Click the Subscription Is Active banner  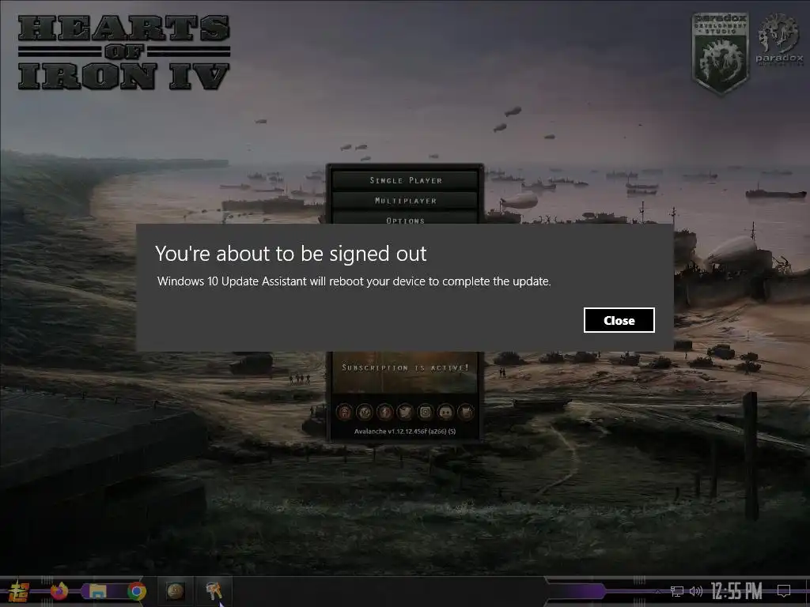[x=405, y=371]
